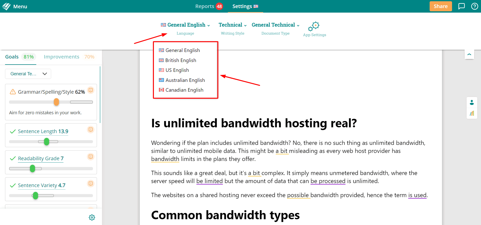481x225 pixels.
Task: Click the 81% Goals score badge
Action: coord(29,57)
